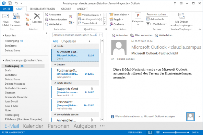Toggle normal view in status bar

[150, 132]
